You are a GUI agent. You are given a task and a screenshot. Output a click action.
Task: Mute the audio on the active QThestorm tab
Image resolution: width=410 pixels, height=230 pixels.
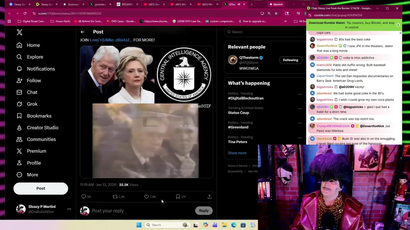(239, 4)
